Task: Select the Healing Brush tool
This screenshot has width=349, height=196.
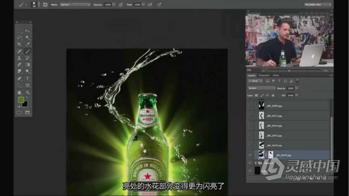Action: (x=20, y=51)
